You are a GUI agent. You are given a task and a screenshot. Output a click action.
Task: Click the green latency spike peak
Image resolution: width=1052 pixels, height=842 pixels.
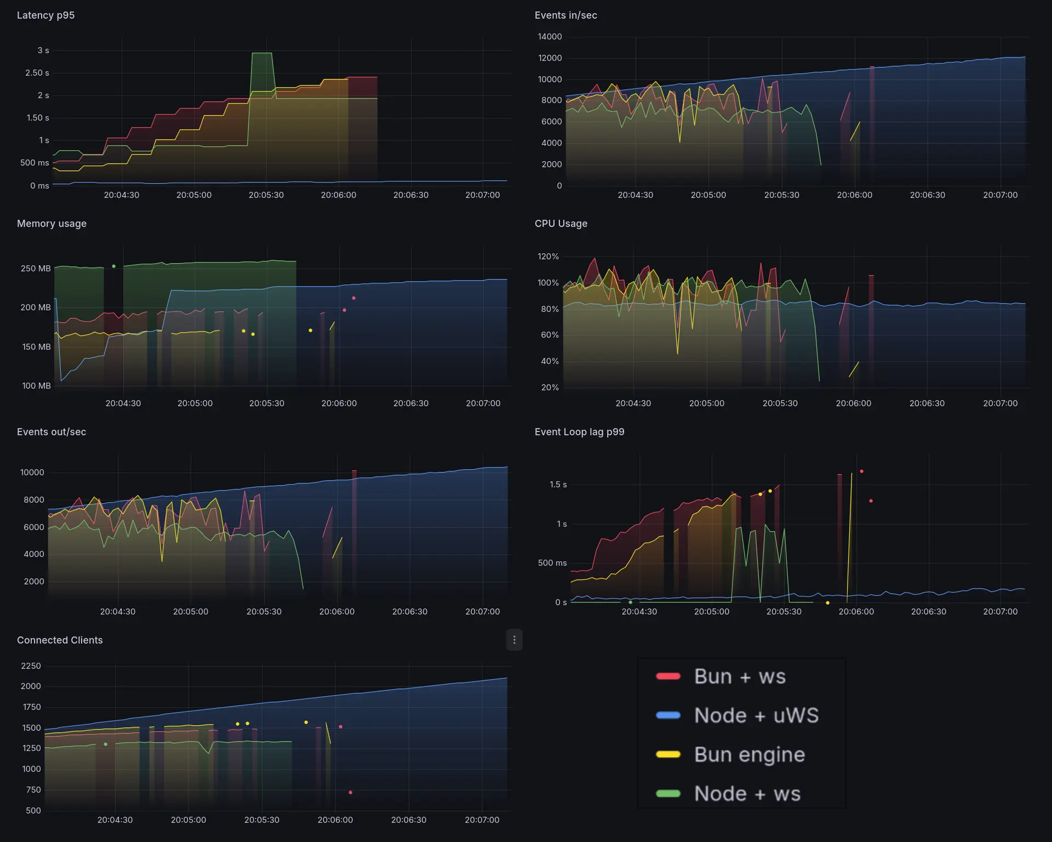point(262,53)
